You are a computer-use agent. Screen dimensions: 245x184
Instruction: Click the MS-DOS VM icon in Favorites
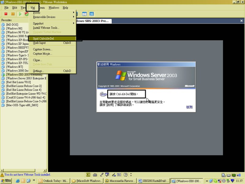point(3,25)
